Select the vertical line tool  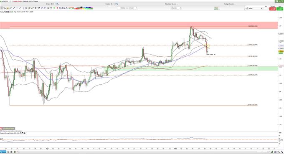tap(23, 8)
